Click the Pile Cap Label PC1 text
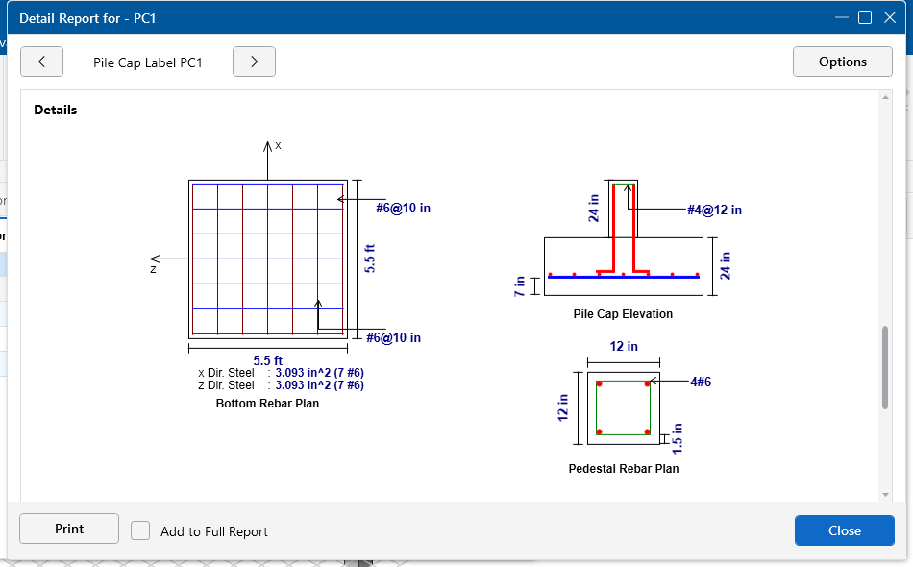The height and width of the screenshot is (567, 913). 148,62
